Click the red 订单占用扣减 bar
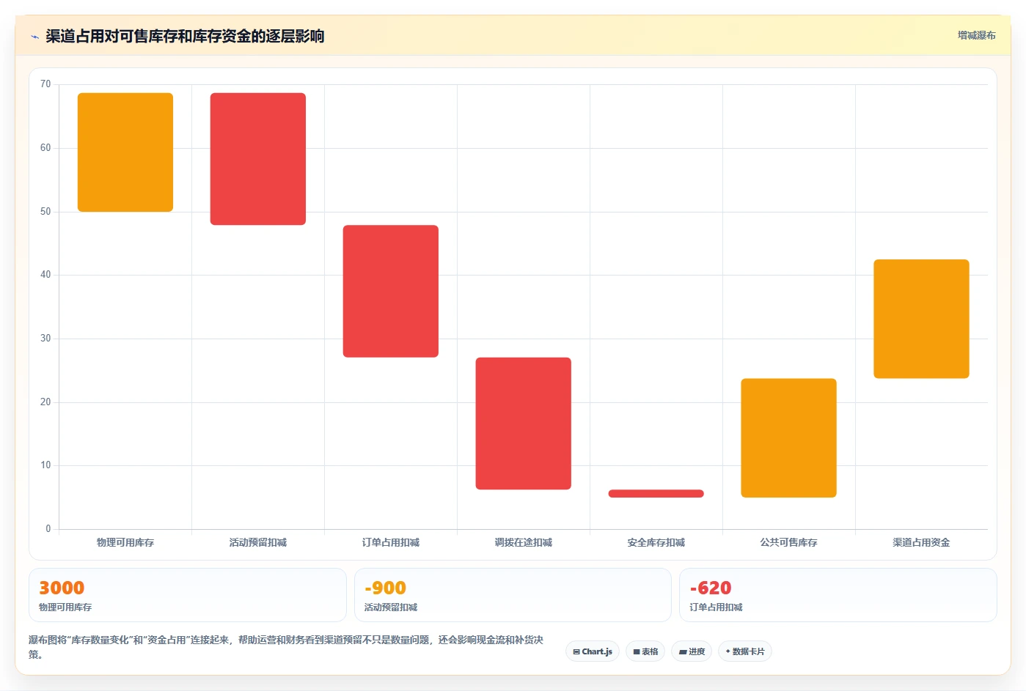 click(391, 291)
